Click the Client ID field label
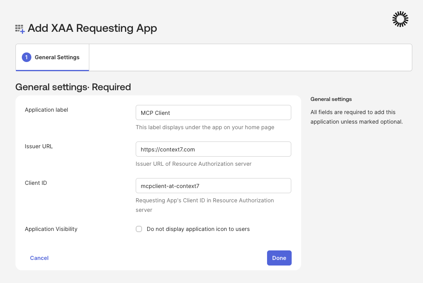This screenshot has height=283, width=423. pos(36,183)
